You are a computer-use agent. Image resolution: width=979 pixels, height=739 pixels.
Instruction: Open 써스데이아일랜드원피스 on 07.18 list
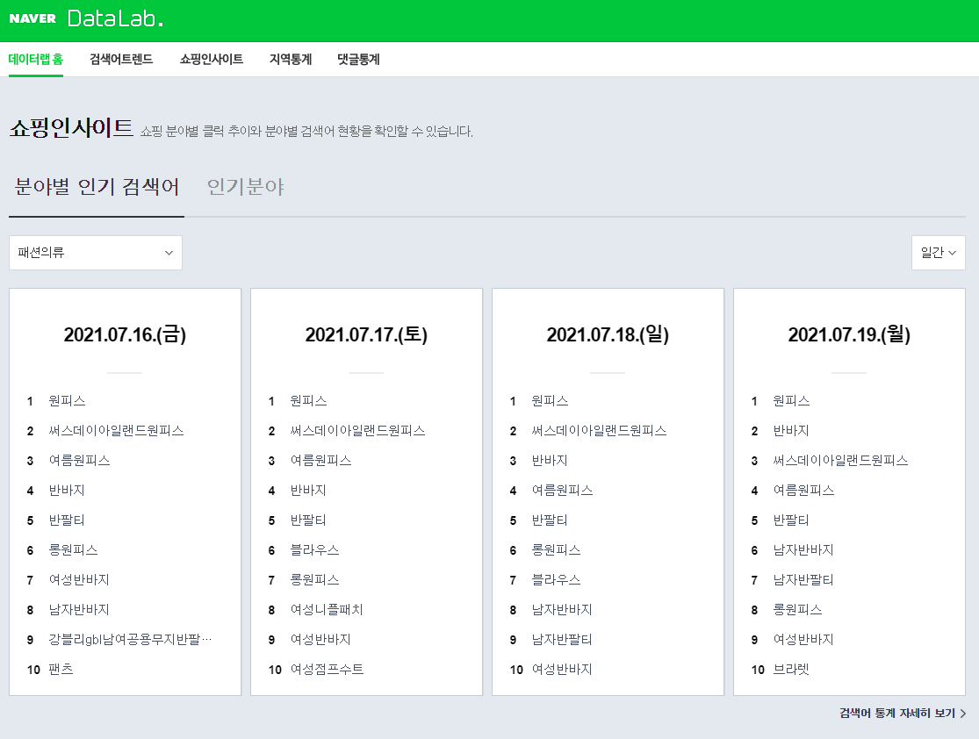(600, 431)
